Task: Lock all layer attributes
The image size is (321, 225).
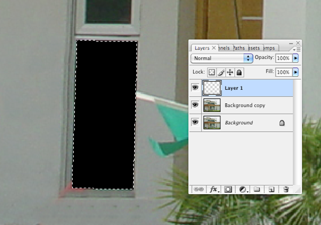Action: click(239, 72)
